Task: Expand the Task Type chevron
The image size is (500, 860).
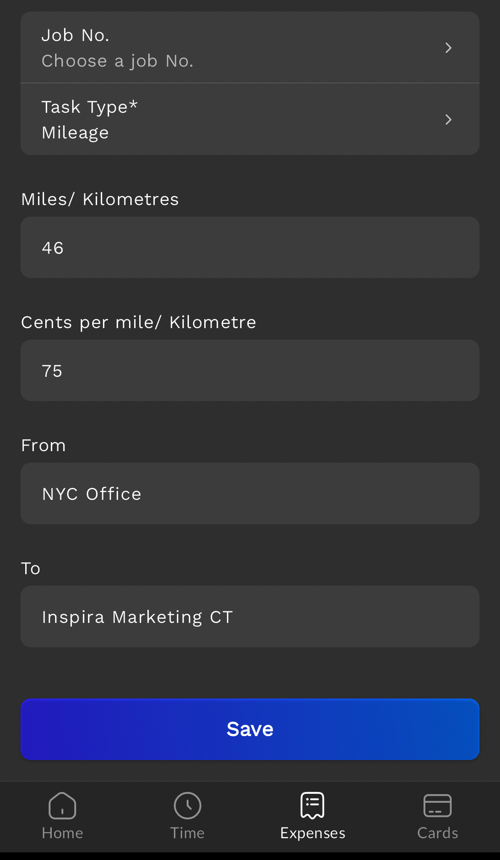Action: coord(448,120)
